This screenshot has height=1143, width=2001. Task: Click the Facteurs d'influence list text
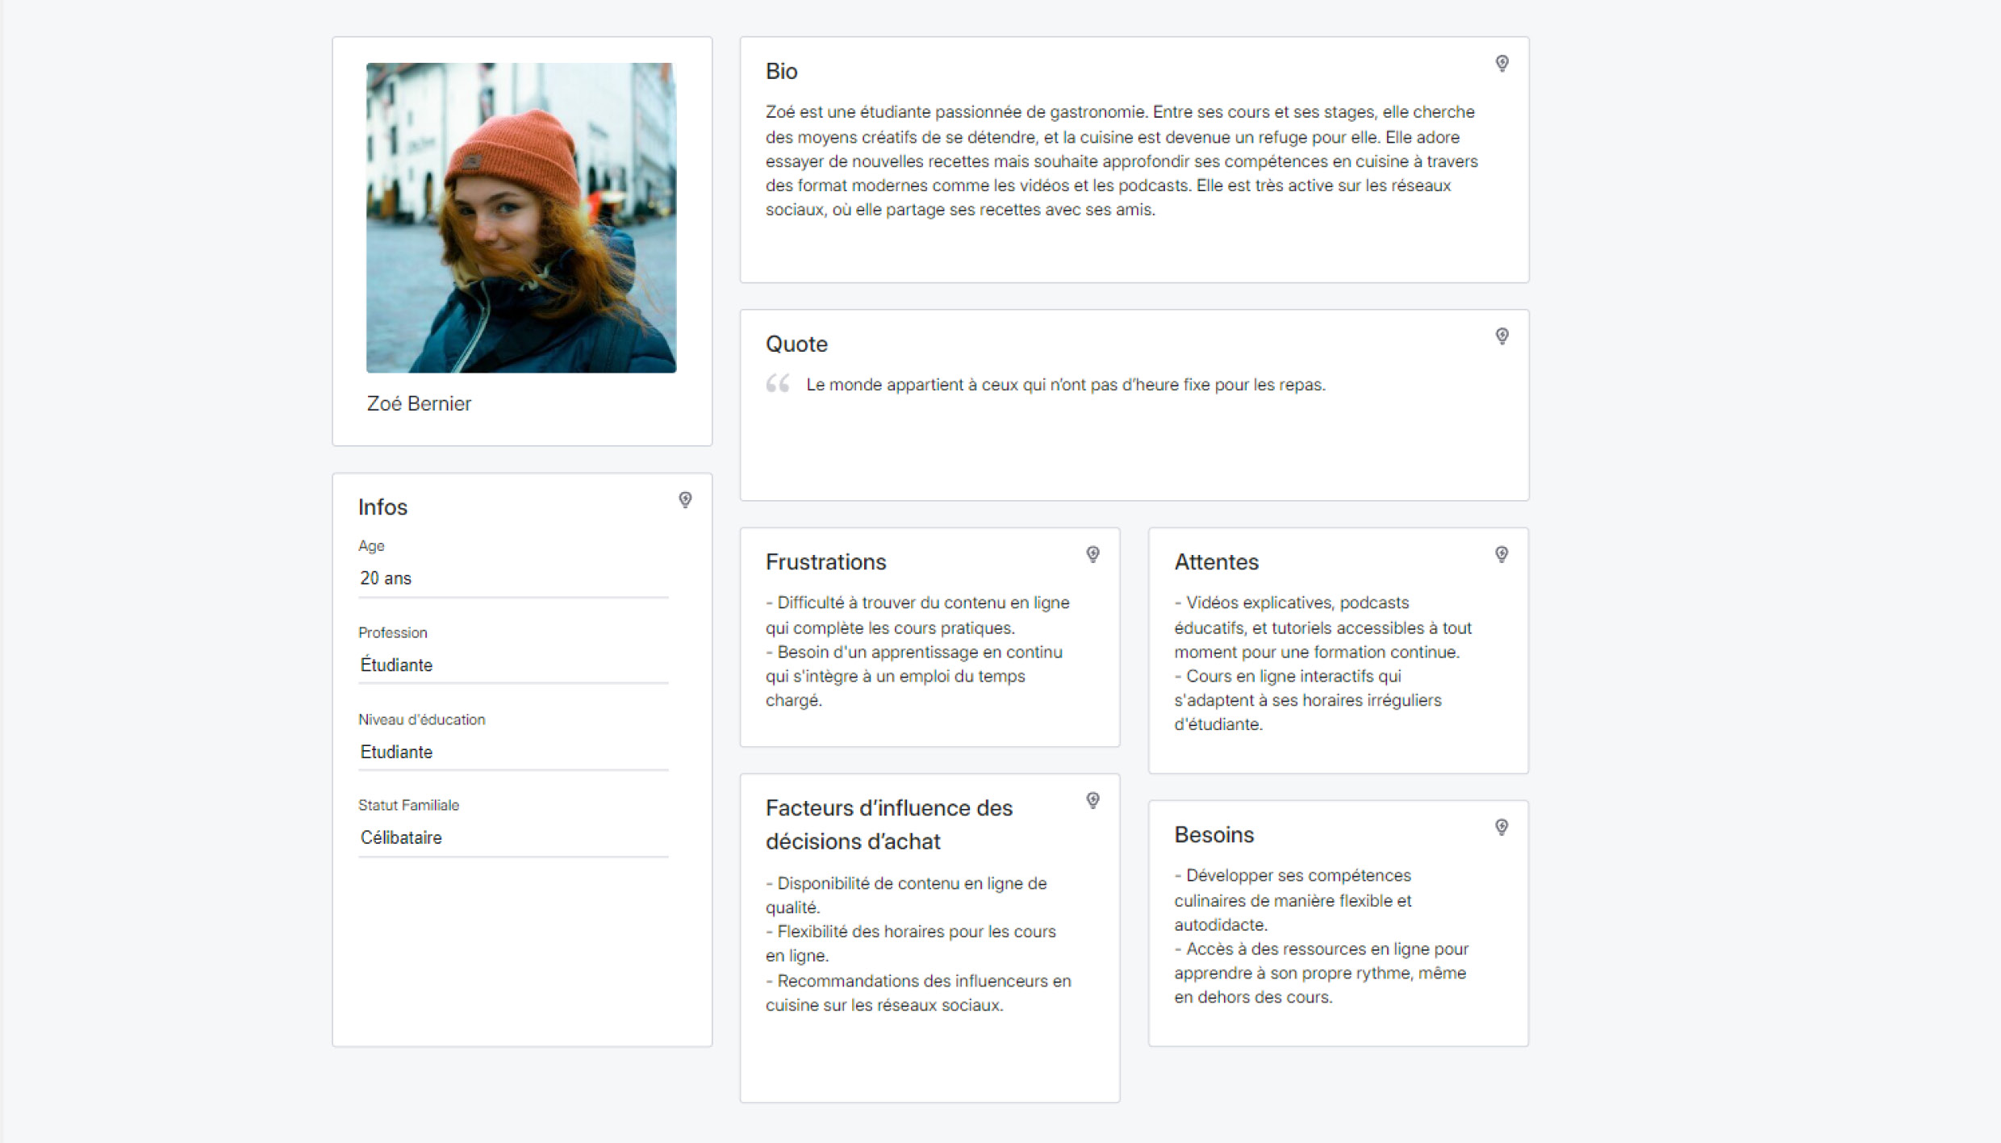(918, 944)
